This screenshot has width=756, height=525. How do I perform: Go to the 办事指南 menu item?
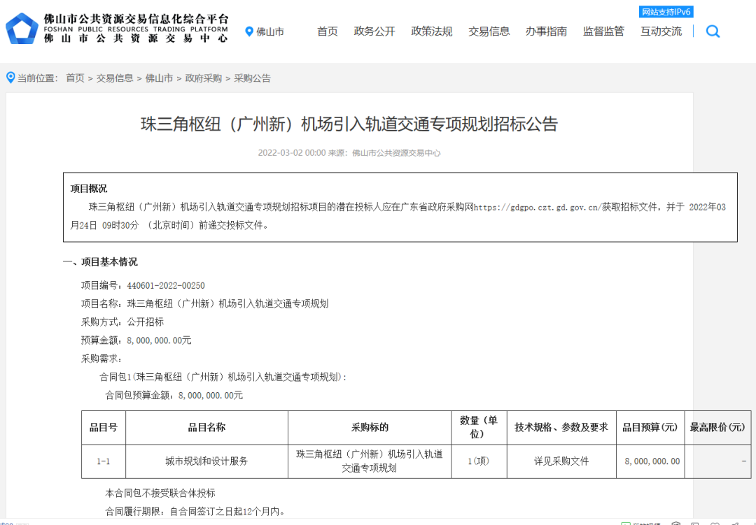point(547,31)
